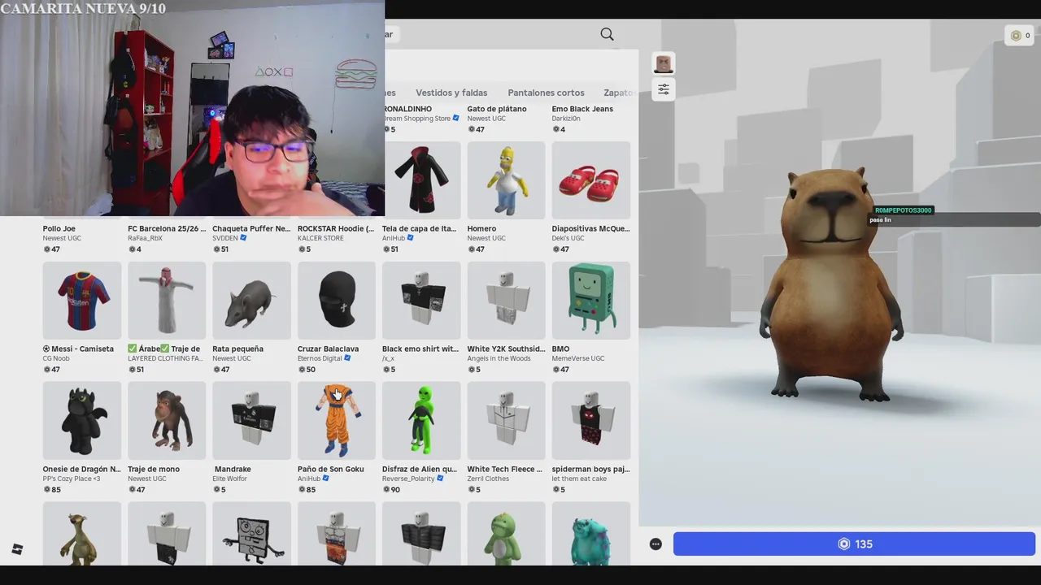Select the SpongeBob sketch character item

pos(251,534)
